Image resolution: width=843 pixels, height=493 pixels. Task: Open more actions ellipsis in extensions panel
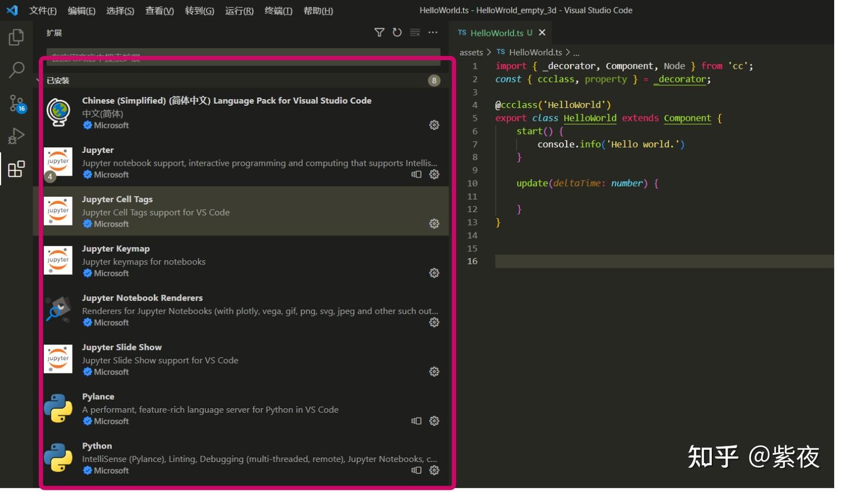click(x=433, y=33)
